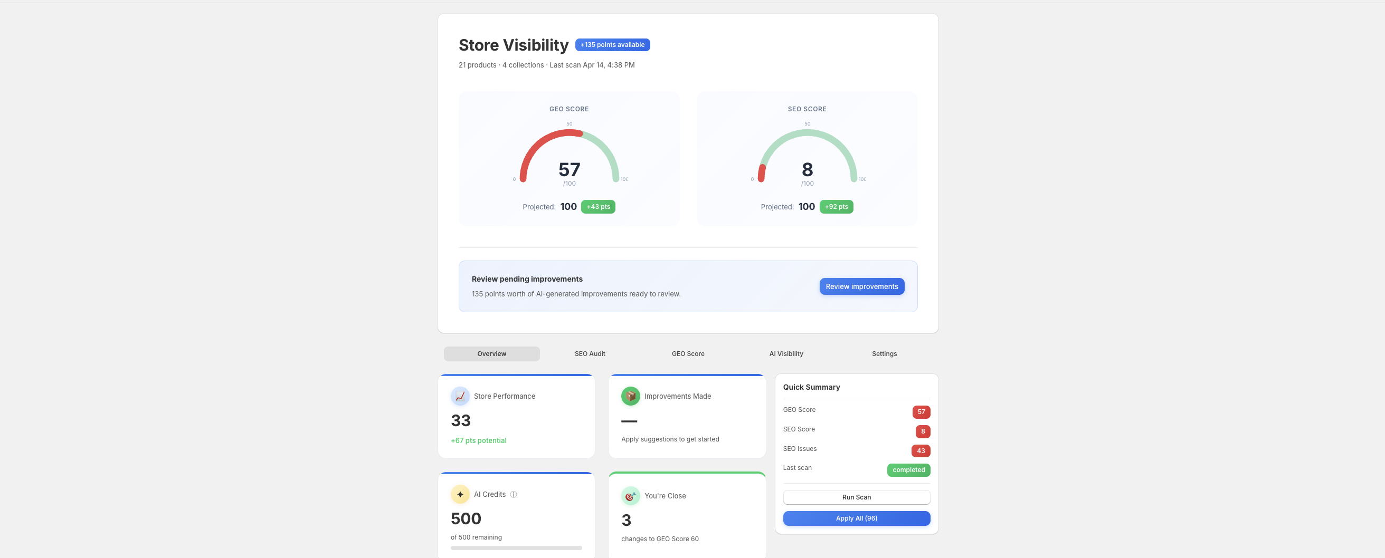This screenshot has width=1385, height=558.
Task: Select the Overview tab
Action: (x=491, y=353)
